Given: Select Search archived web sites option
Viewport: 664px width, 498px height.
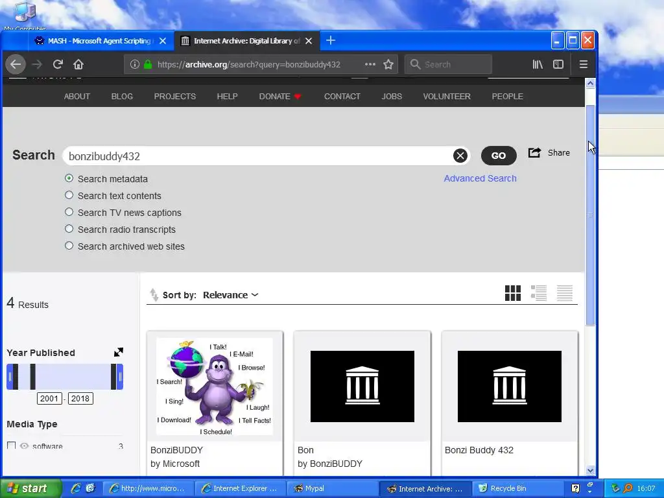Looking at the screenshot, I should click(x=69, y=246).
